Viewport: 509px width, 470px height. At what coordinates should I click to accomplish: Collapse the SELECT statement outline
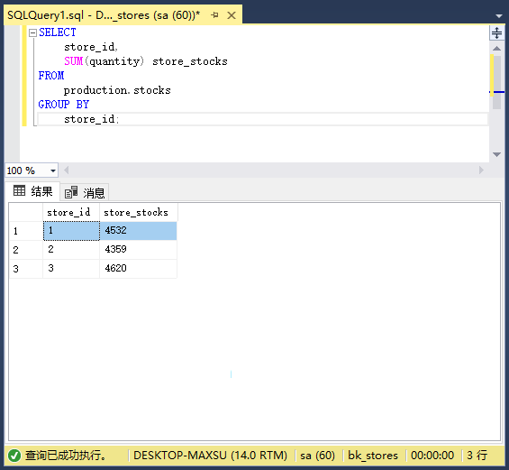point(32,32)
